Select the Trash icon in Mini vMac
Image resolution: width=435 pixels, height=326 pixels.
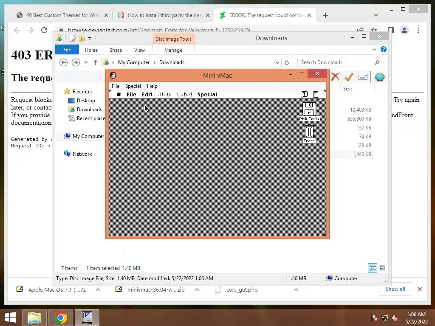coord(309,134)
